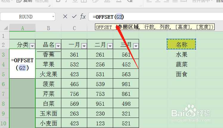The width and height of the screenshot is (223, 128).
Task: Click the 白菜 cell
Action: click(x=48, y=103)
